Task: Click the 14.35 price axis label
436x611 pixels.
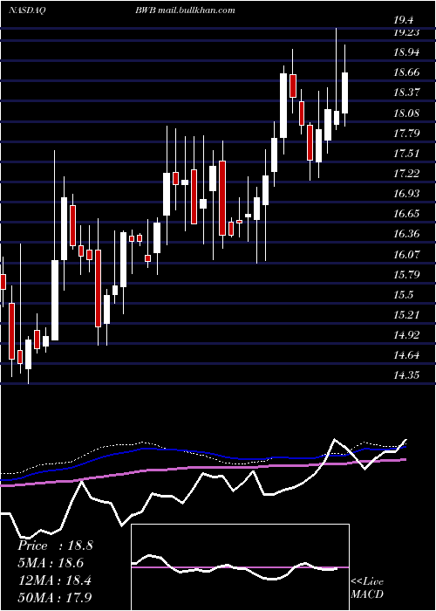Action: tap(406, 375)
